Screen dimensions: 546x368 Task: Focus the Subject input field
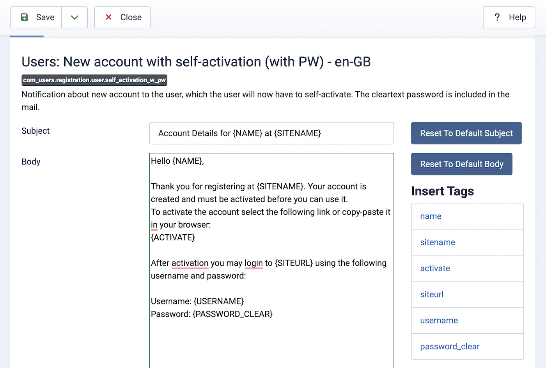point(271,133)
